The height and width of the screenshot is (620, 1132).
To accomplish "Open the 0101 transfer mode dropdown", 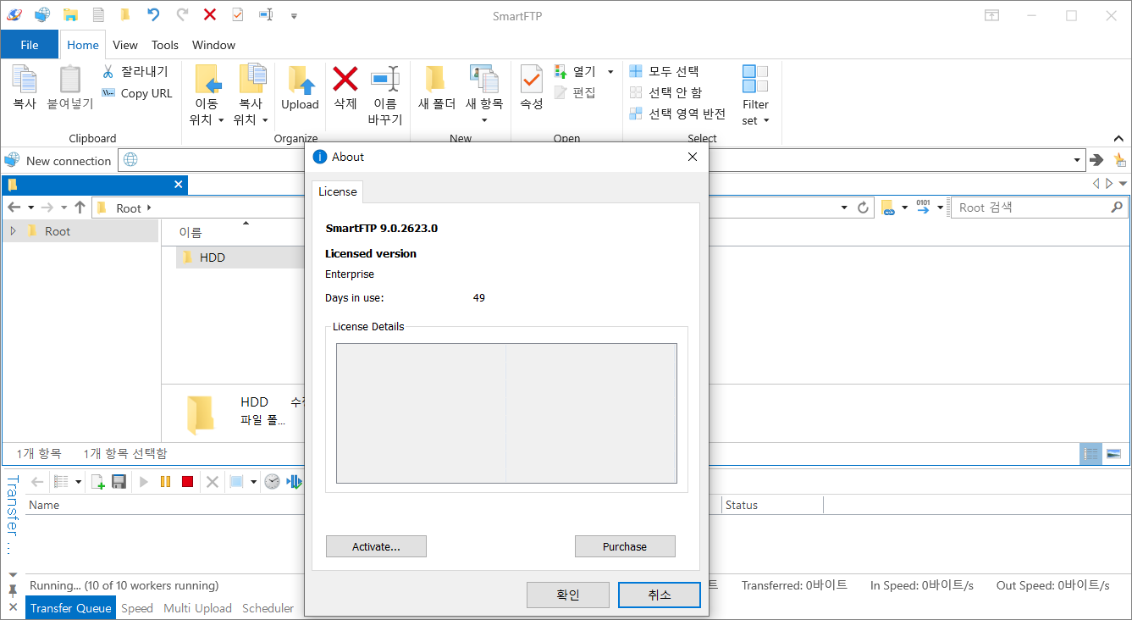I will coord(940,208).
